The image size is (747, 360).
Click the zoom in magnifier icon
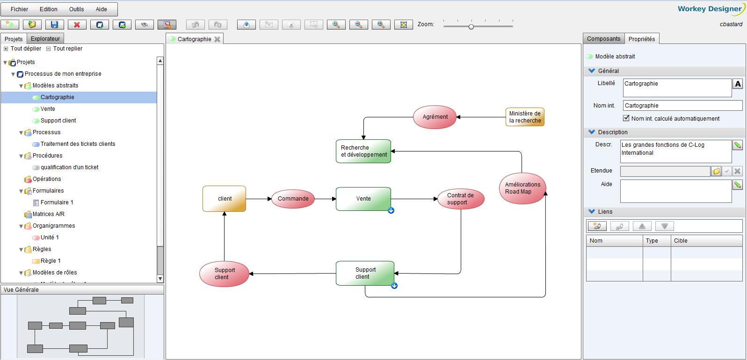(x=336, y=25)
